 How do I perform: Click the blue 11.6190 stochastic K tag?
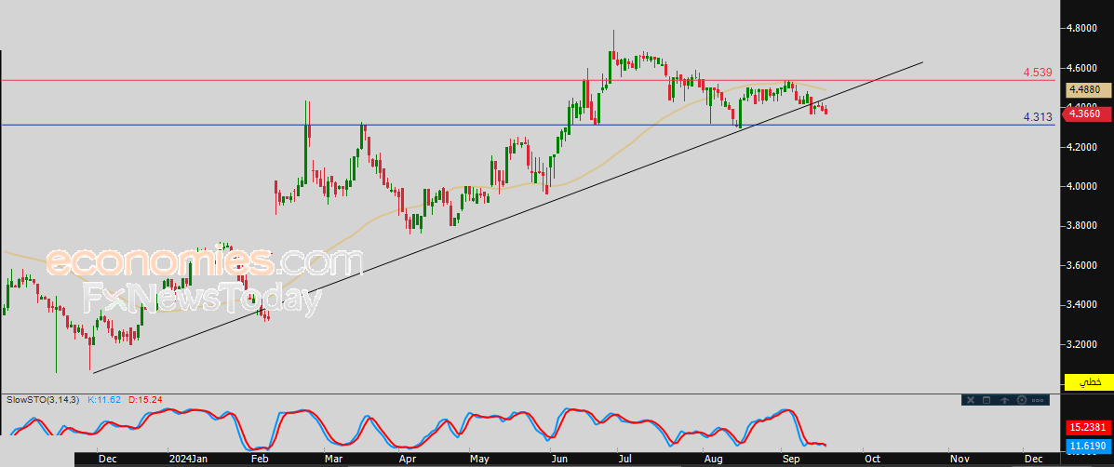click(x=1089, y=446)
